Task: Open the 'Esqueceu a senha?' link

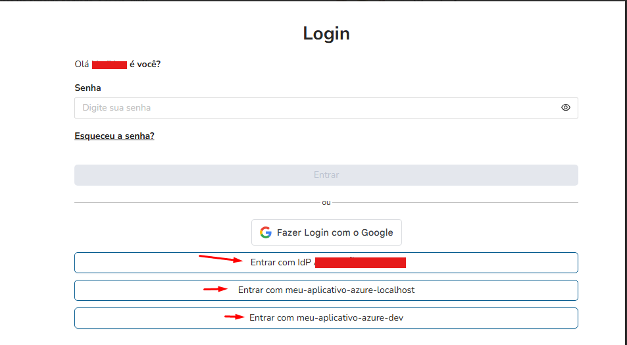Action: 114,136
